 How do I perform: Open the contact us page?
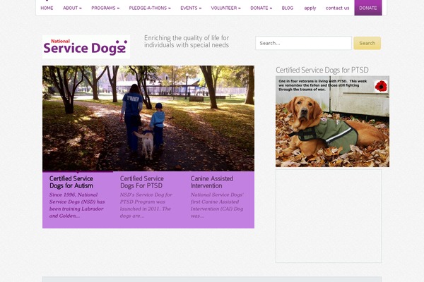(x=337, y=8)
